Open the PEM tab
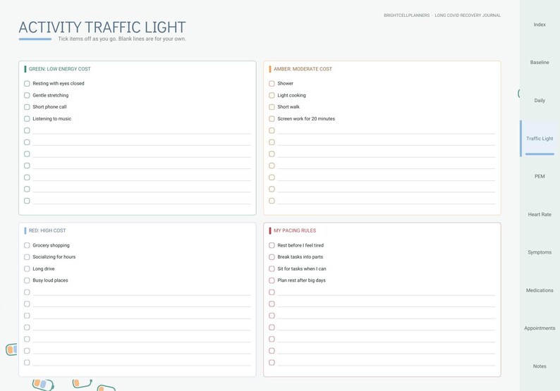Image resolution: width=560 pixels, height=391 pixels. [x=540, y=176]
